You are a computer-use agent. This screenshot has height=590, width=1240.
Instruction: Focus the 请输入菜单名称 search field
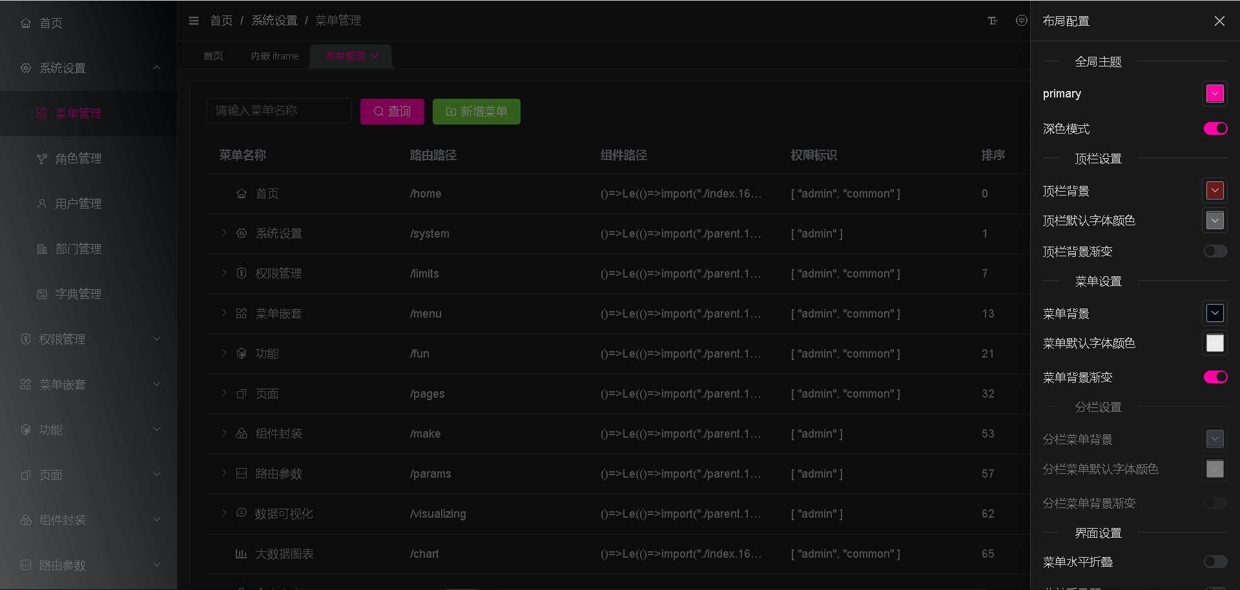279,110
